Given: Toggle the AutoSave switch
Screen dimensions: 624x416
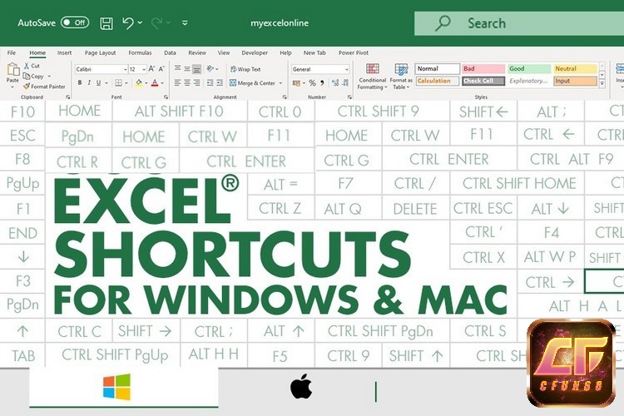Looking at the screenshot, I should (75, 22).
